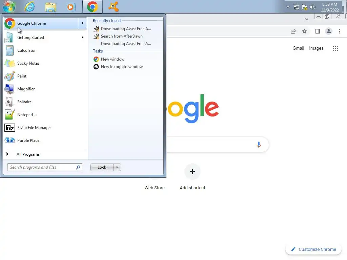This screenshot has width=347, height=260.
Task: Reopen first Downloading Avast Free A... entry
Action: pyautogui.click(x=126, y=29)
